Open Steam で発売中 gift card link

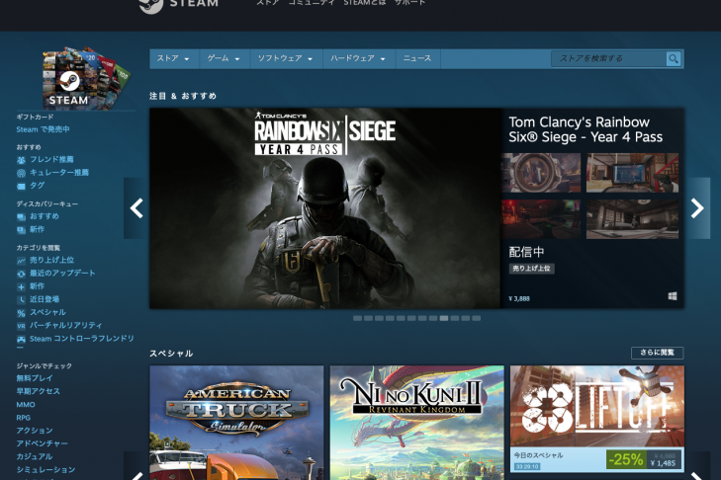[44, 129]
